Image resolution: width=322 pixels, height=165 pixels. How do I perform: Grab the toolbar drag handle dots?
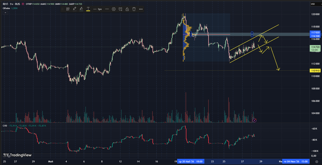(62, 9)
